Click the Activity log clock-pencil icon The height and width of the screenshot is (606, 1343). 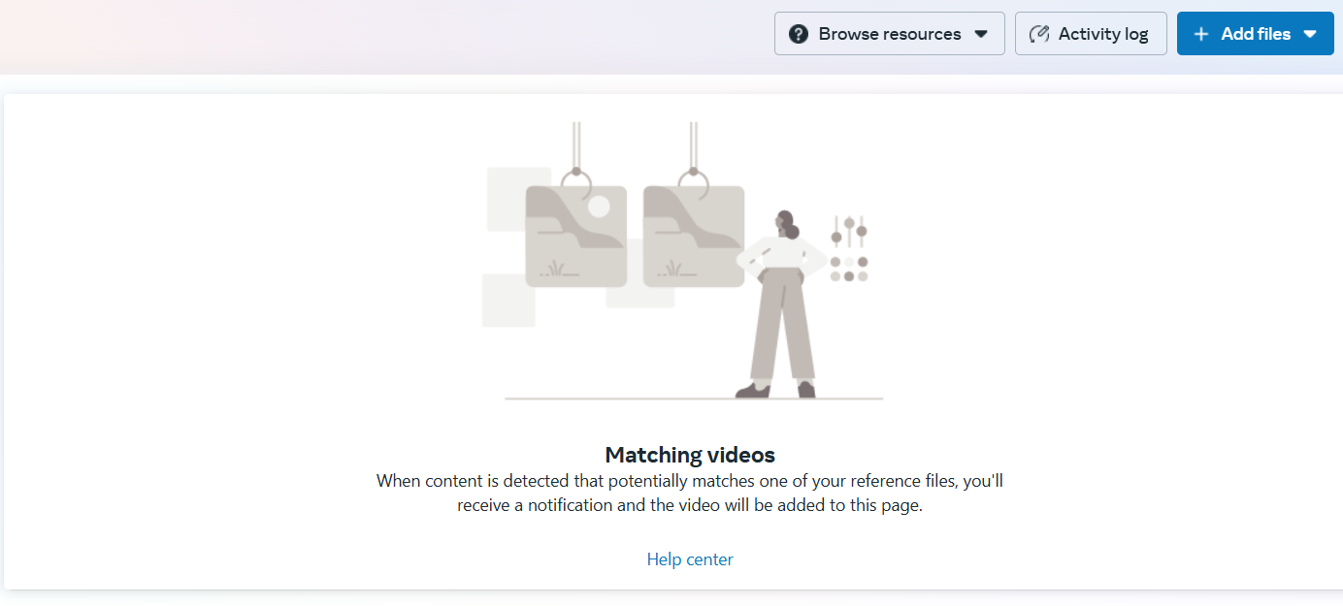tap(1039, 34)
